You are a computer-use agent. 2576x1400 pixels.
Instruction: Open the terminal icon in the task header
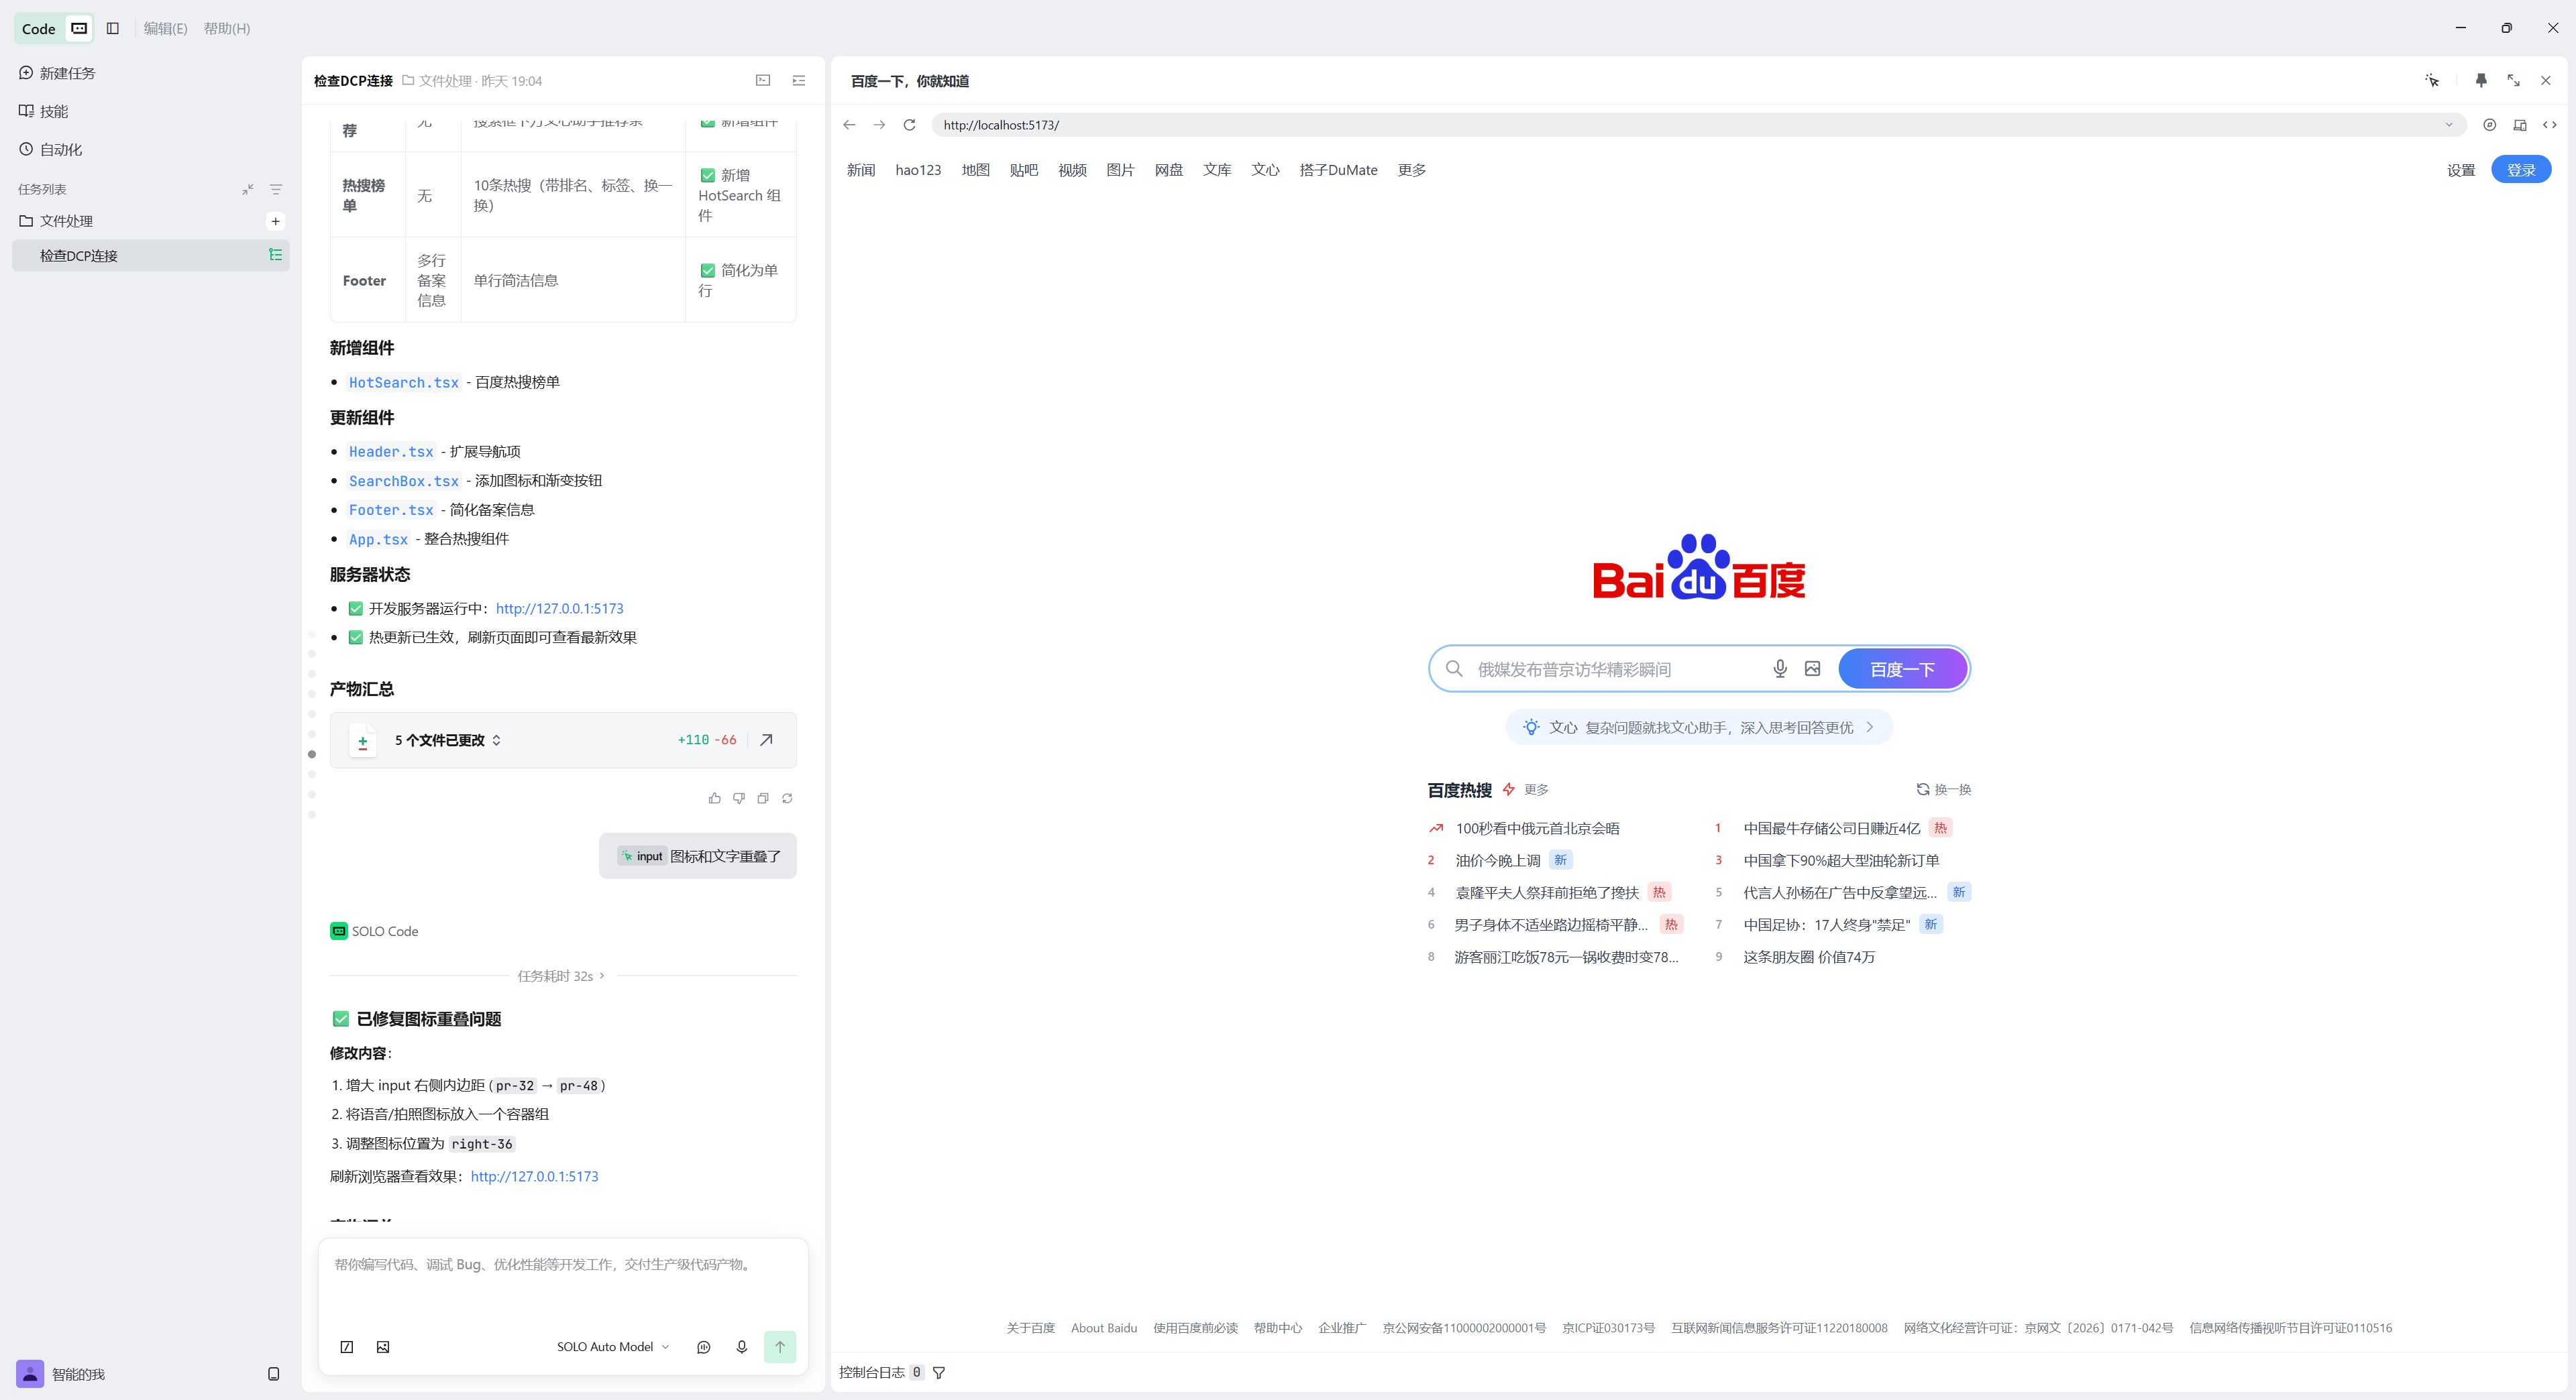click(763, 80)
